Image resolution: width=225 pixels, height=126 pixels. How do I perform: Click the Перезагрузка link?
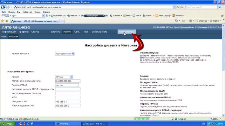click(x=126, y=32)
